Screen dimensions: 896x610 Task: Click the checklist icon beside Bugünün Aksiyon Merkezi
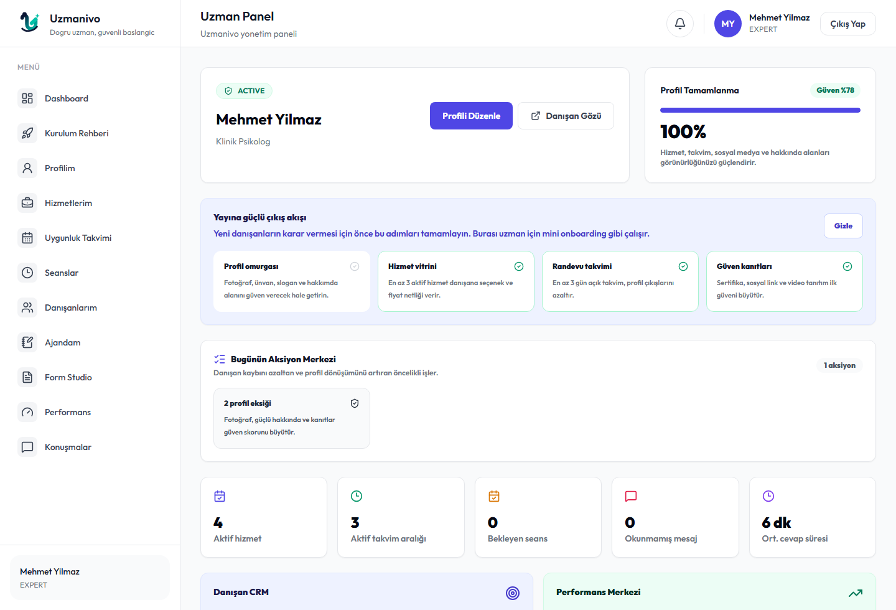click(x=220, y=359)
